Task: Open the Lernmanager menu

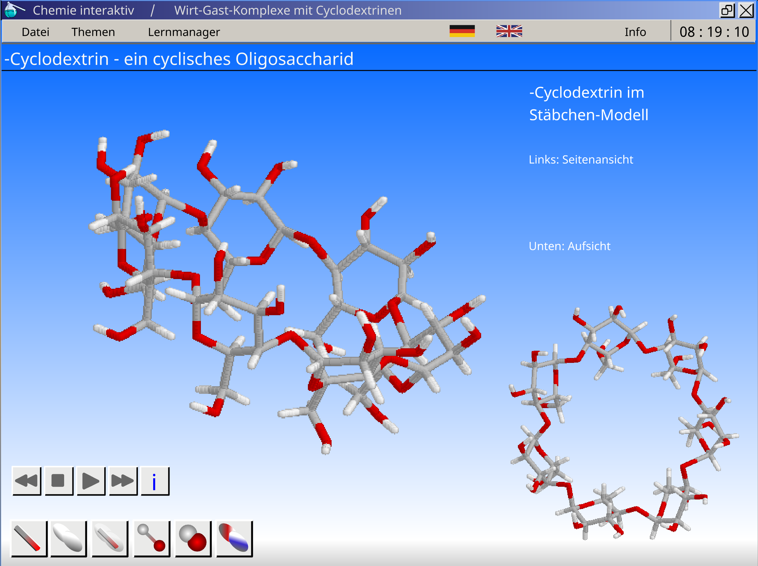Action: [184, 32]
